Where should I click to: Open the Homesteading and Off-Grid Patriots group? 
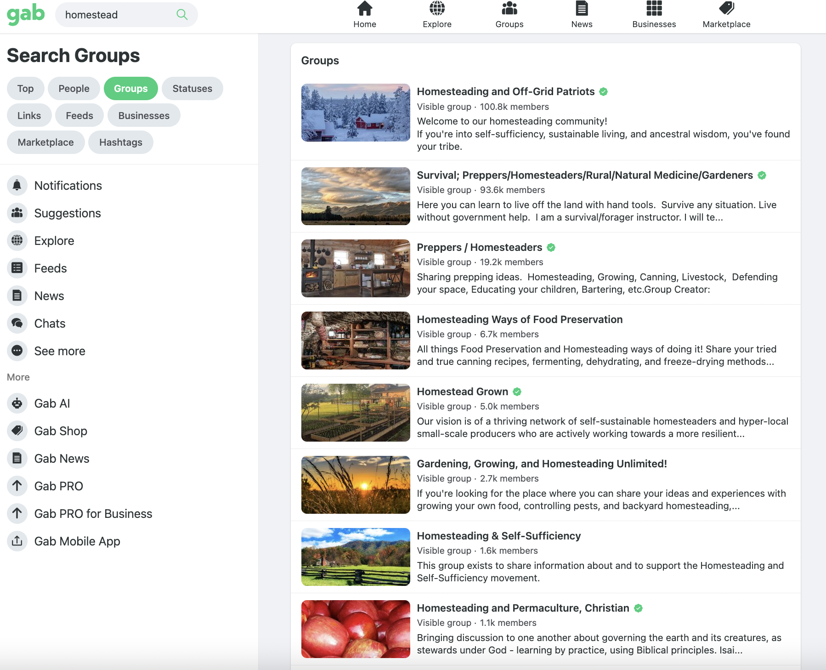click(x=505, y=91)
